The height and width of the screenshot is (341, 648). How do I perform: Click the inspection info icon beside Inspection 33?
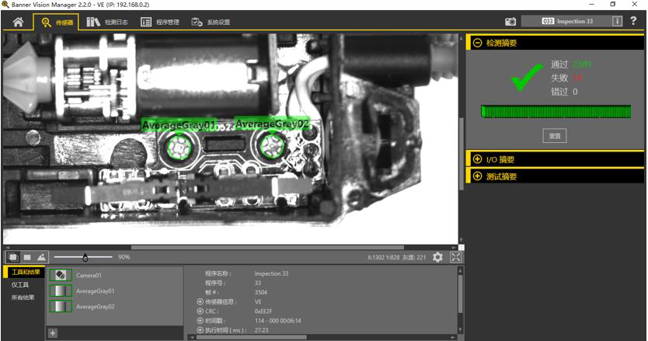617,21
